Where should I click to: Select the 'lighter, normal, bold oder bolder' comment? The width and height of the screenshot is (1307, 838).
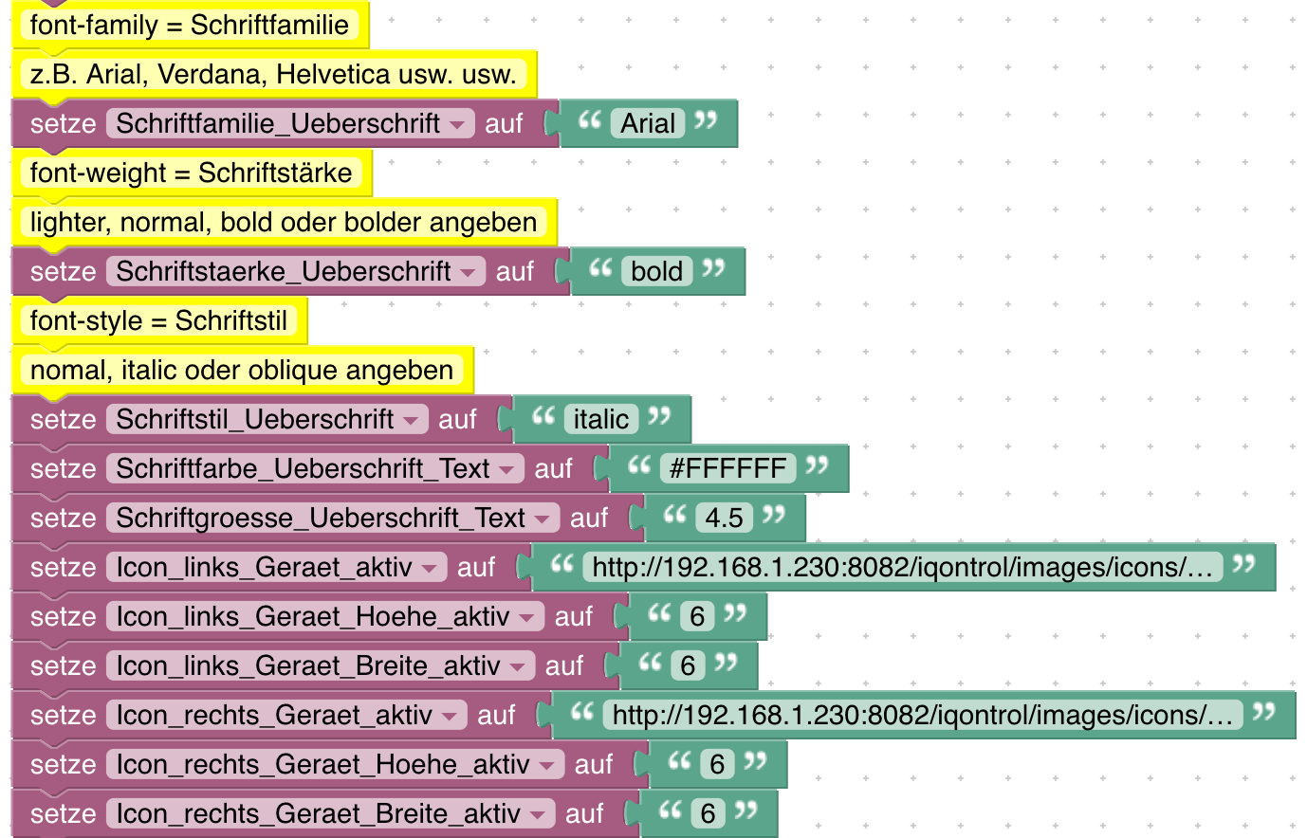pyautogui.click(x=284, y=222)
